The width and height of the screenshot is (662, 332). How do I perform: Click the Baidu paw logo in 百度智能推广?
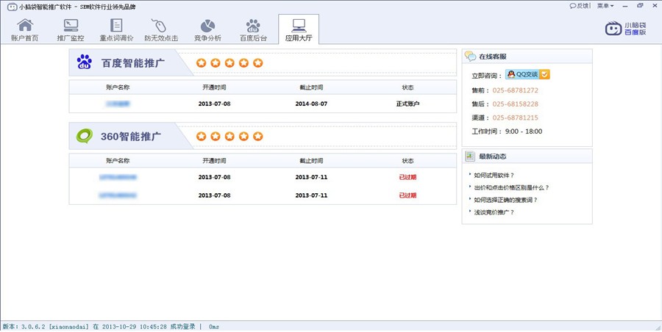click(85, 62)
